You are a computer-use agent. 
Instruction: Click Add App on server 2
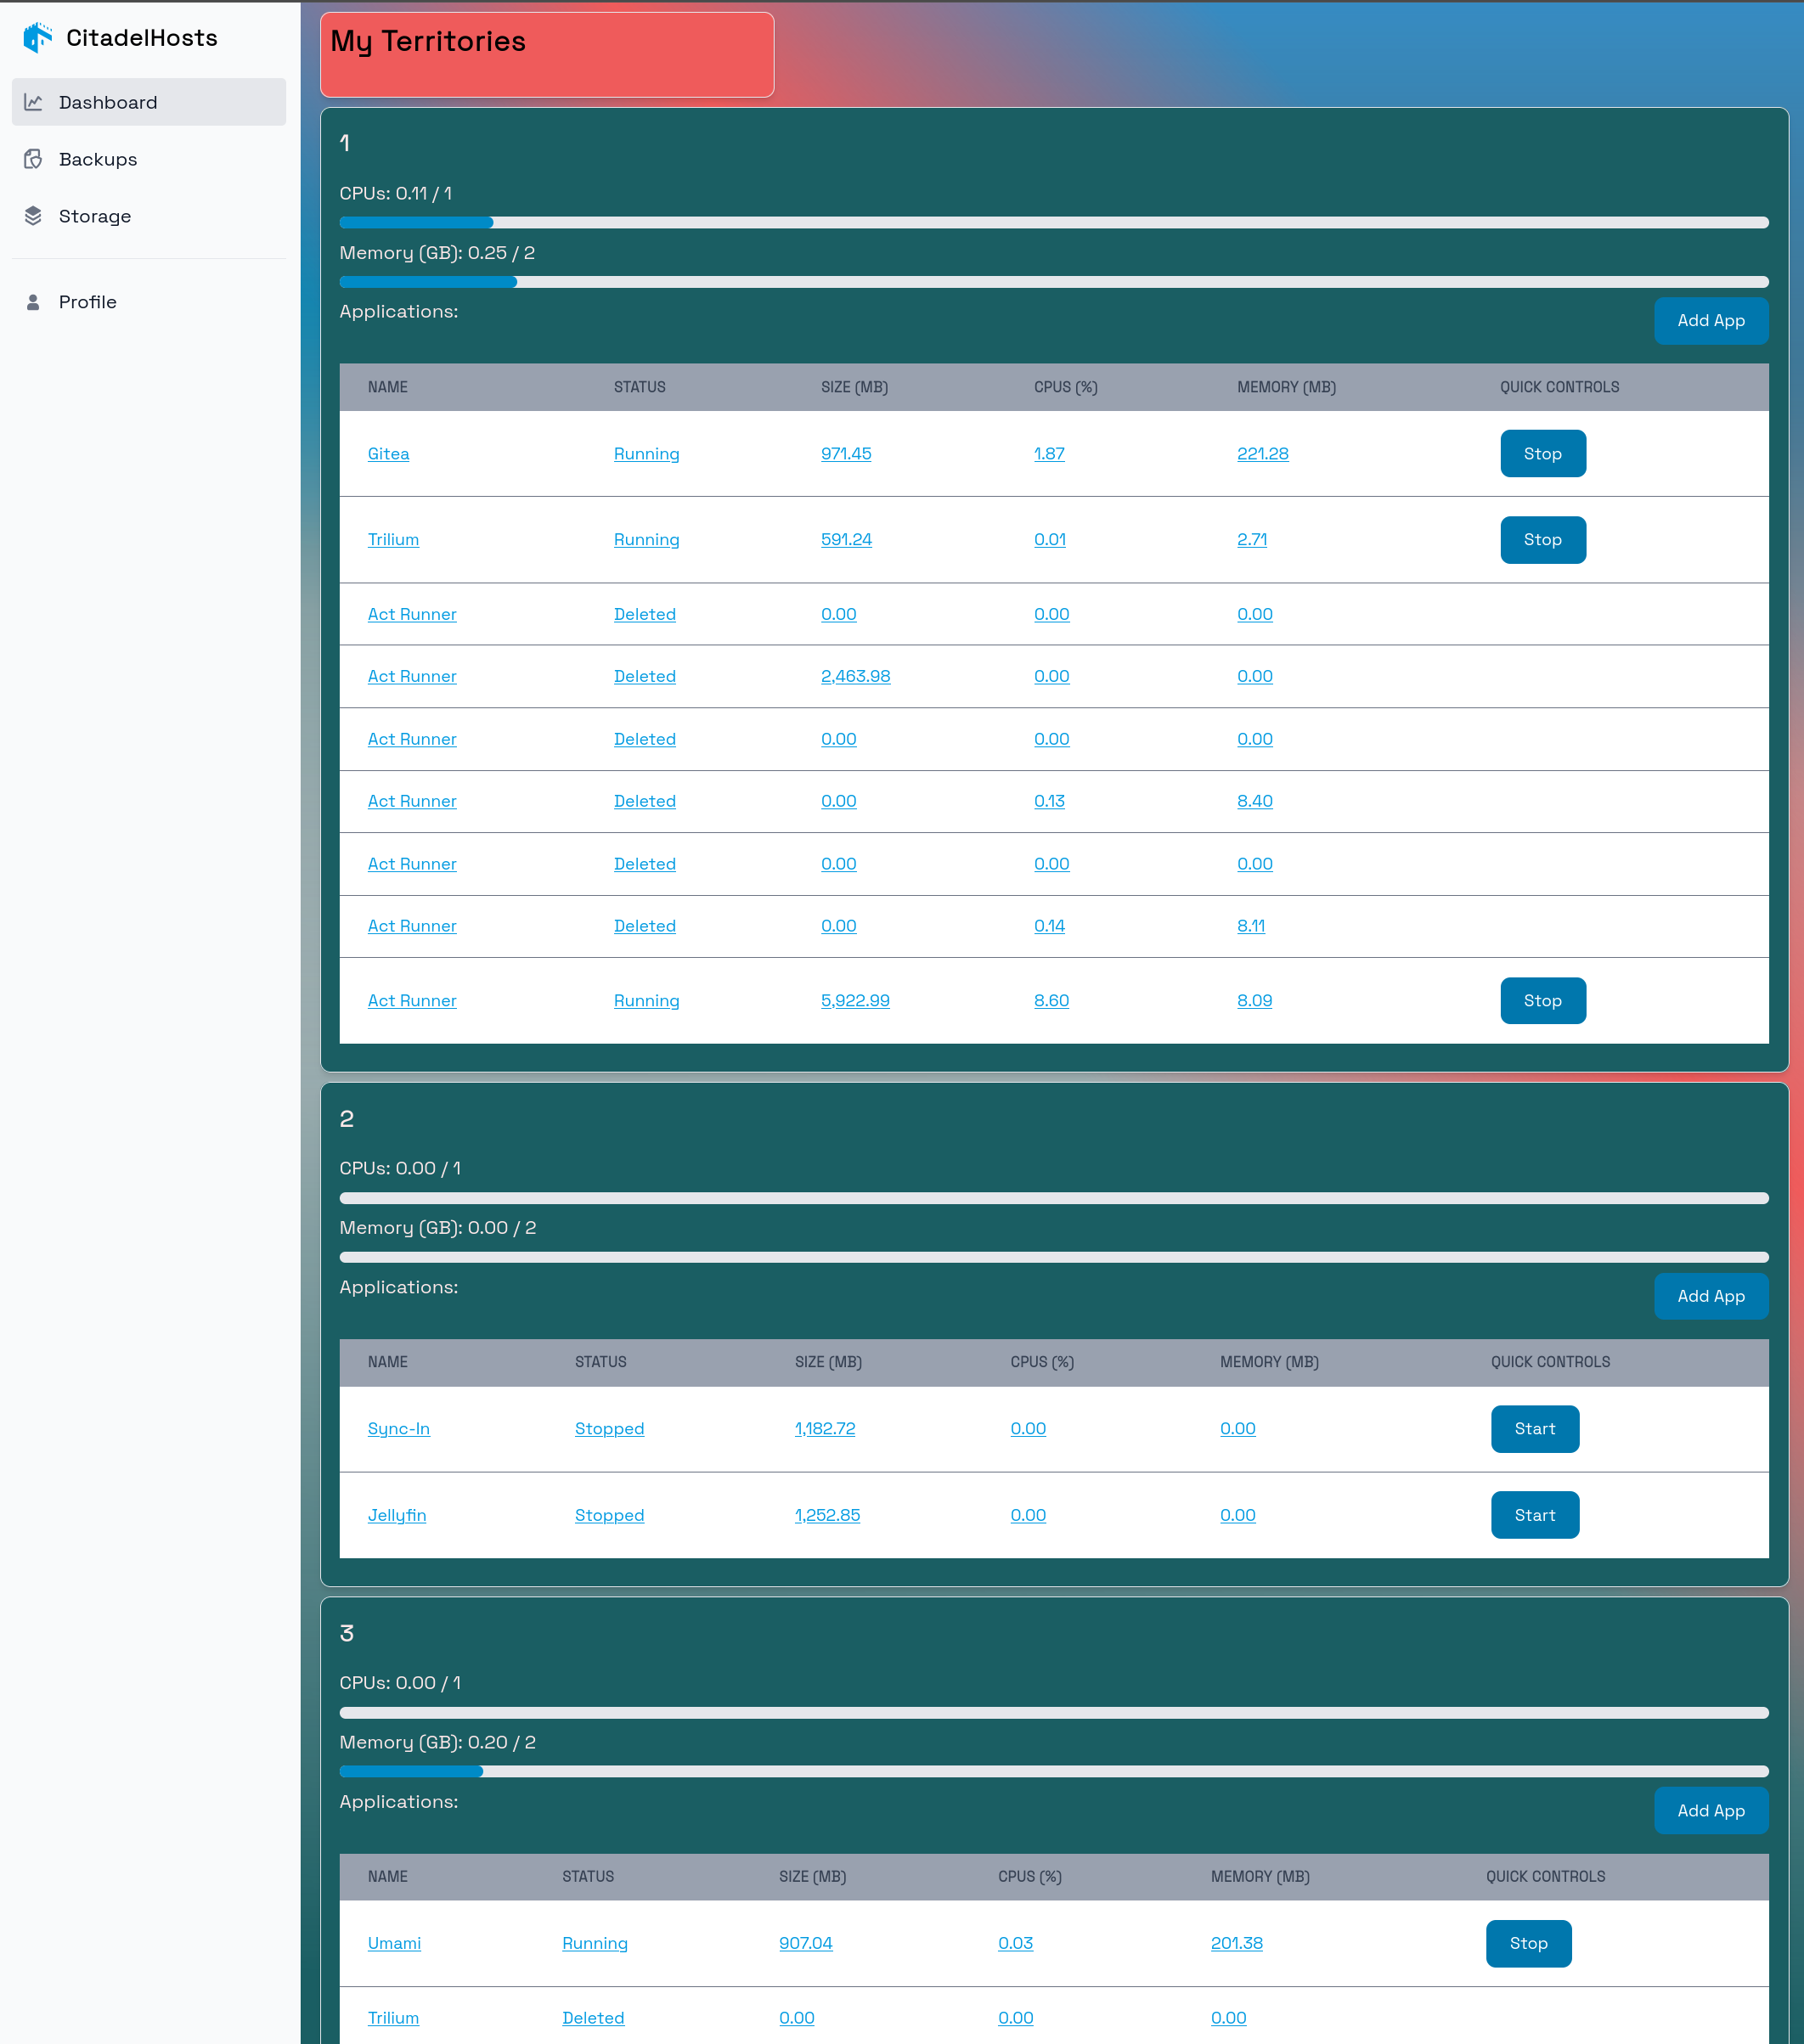(x=1710, y=1296)
